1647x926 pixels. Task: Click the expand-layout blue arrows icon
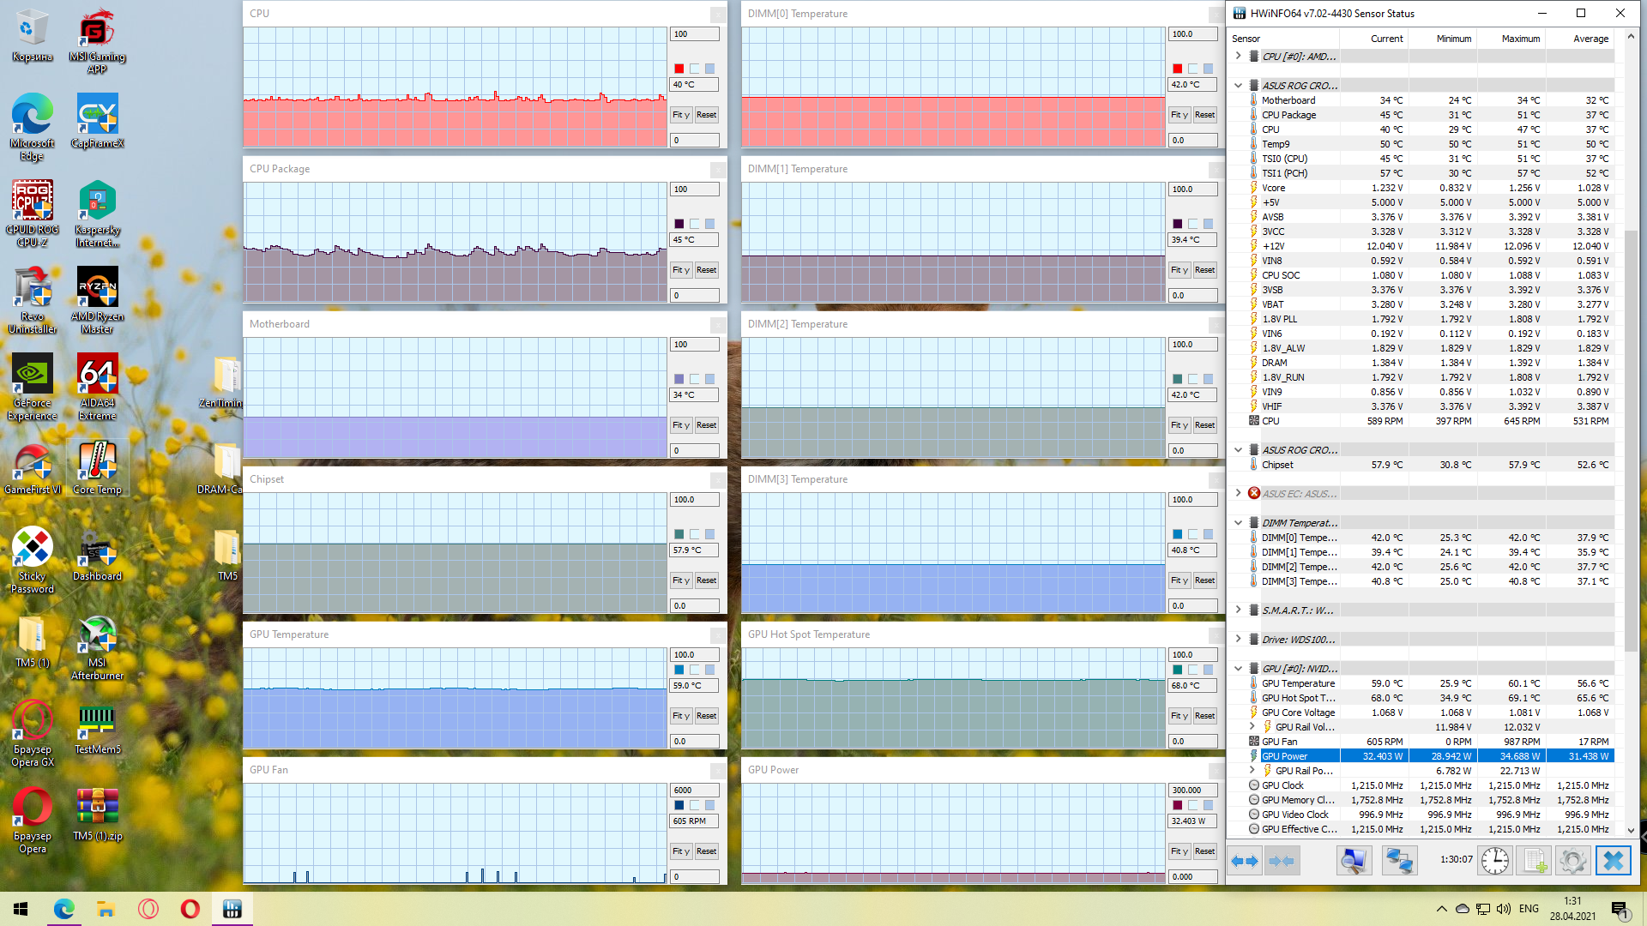[x=1245, y=861]
